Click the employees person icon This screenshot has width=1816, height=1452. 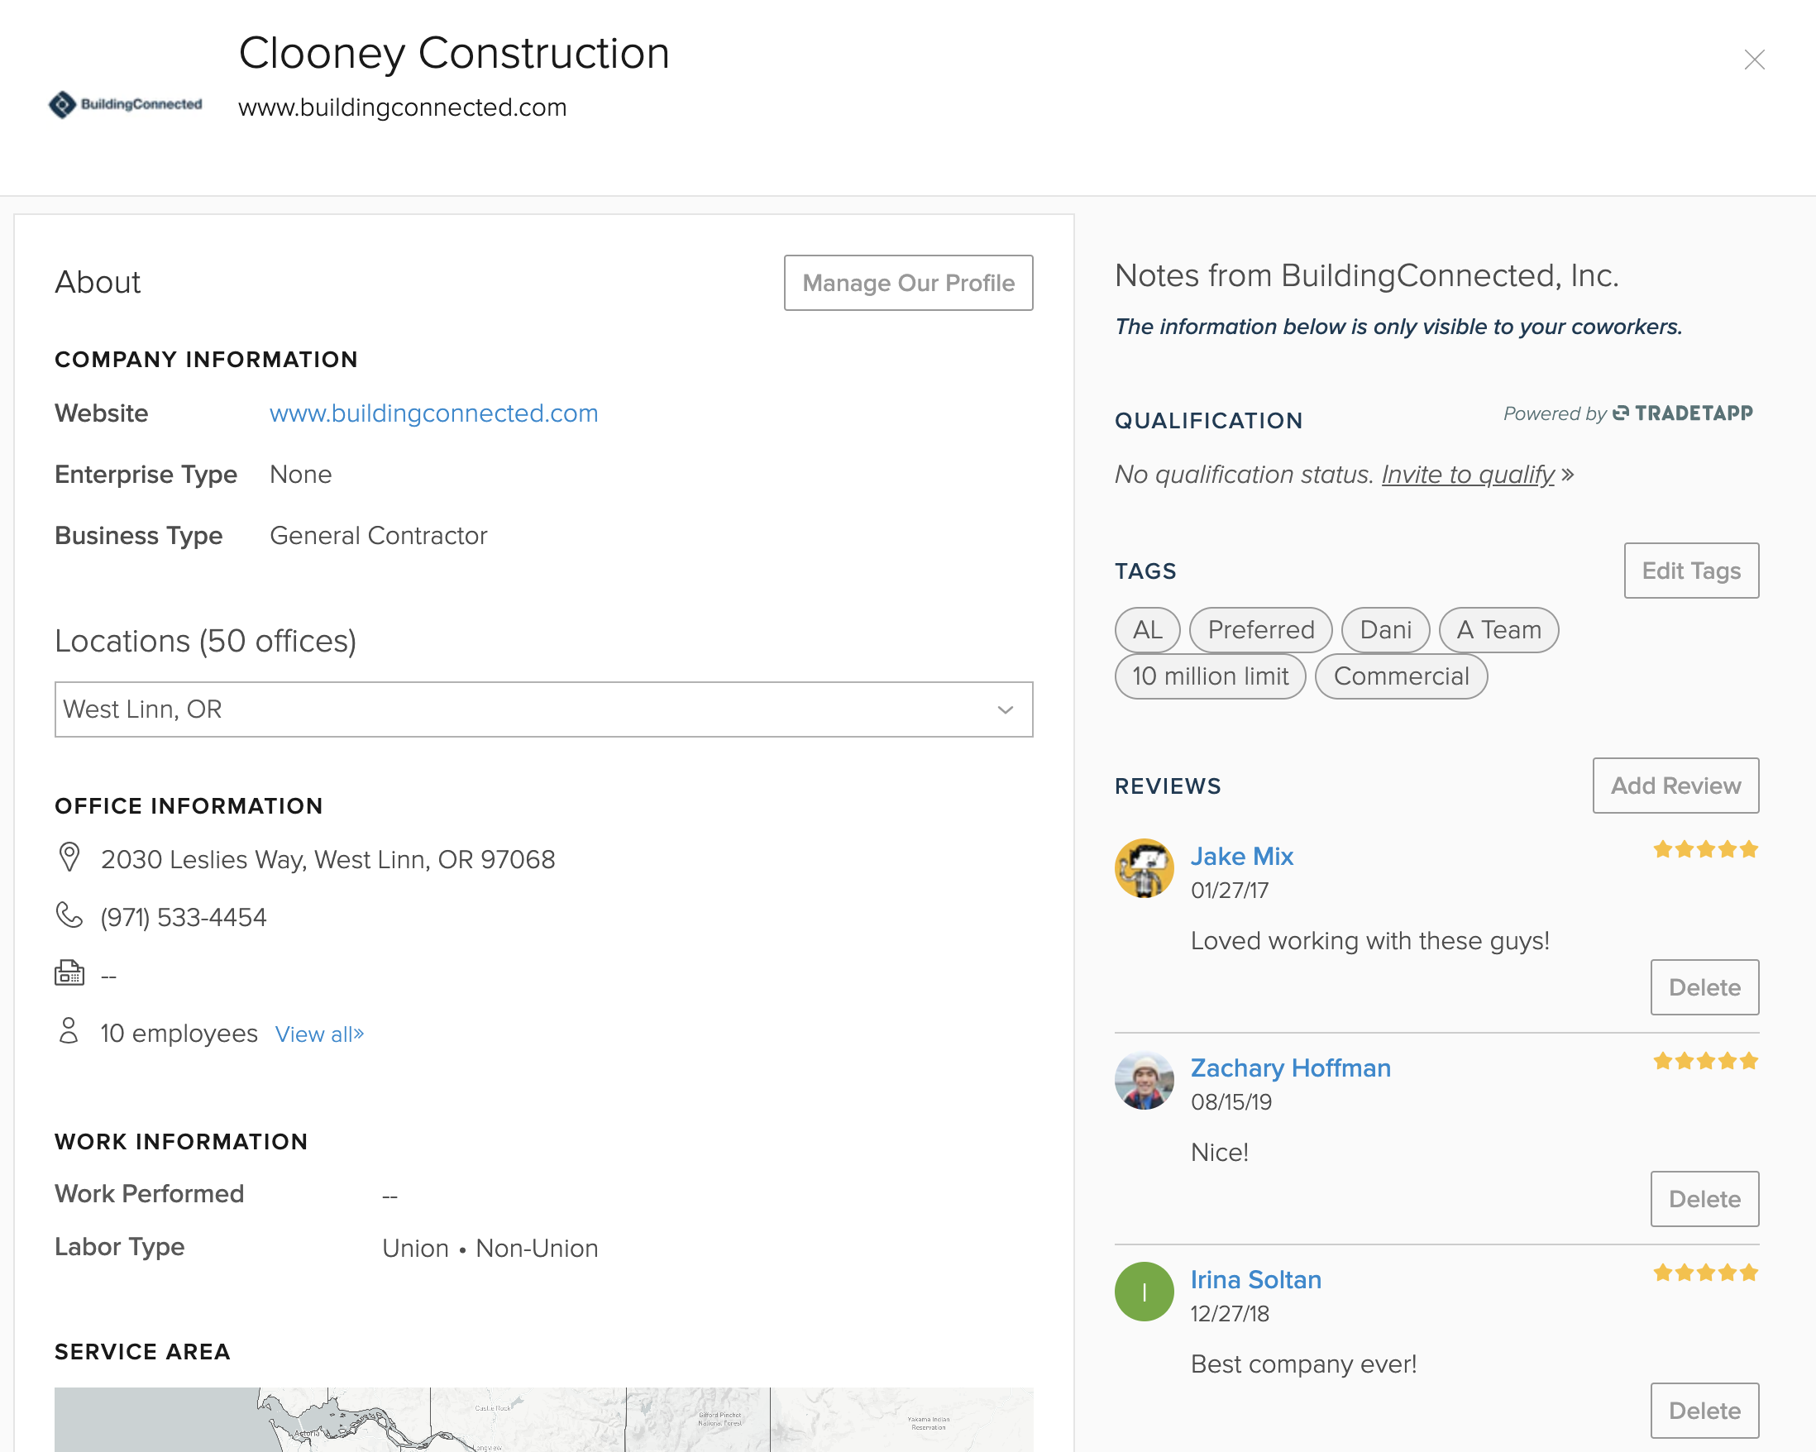coord(69,1031)
